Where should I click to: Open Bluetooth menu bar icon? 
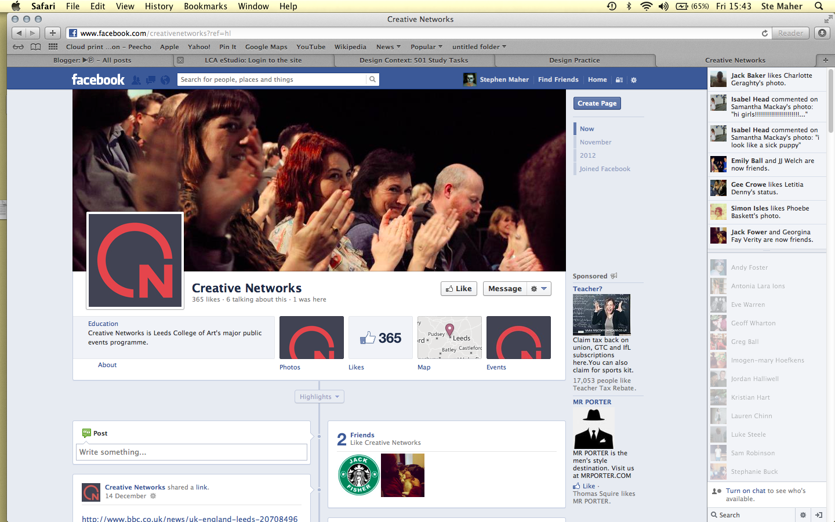[x=629, y=6]
